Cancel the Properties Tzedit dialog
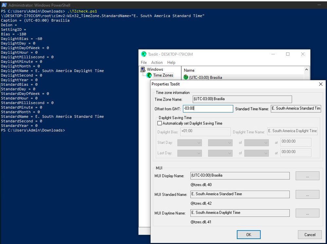Screen dimensions: 327x244 (x=310, y=235)
